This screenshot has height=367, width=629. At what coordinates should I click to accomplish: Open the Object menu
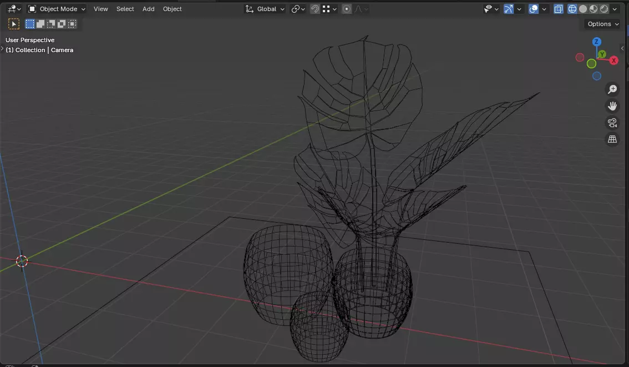172,9
